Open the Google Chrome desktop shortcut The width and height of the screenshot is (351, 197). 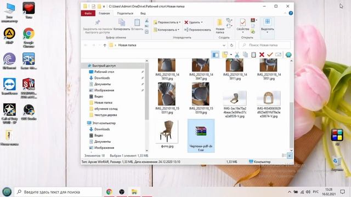(x=29, y=38)
